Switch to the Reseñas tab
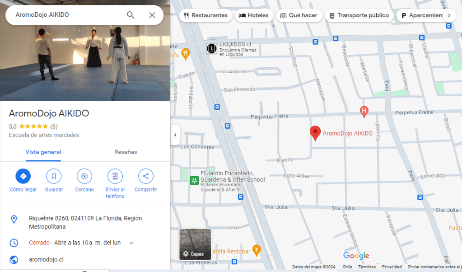 126,152
